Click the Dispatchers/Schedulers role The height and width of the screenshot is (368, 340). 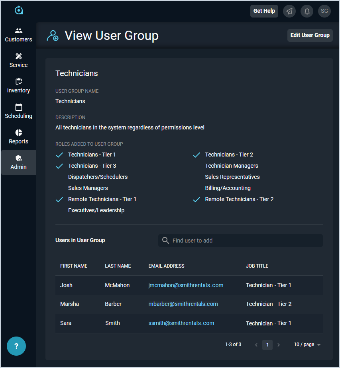(98, 177)
